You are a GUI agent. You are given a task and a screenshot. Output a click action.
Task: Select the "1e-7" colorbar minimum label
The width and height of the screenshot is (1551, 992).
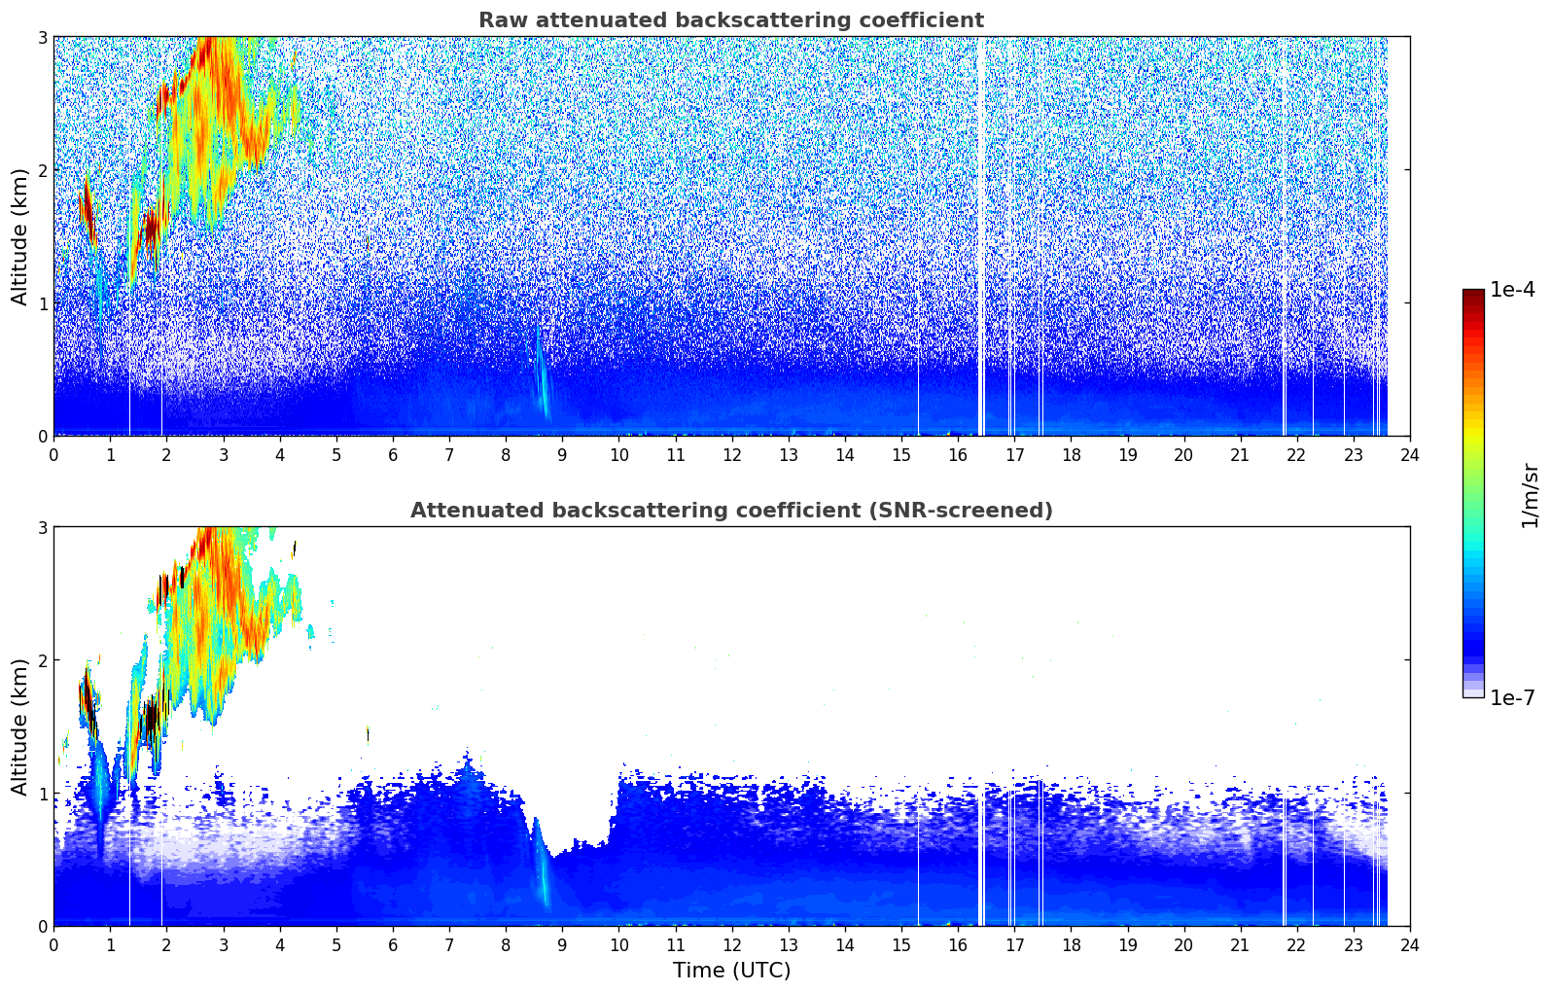click(x=1512, y=698)
